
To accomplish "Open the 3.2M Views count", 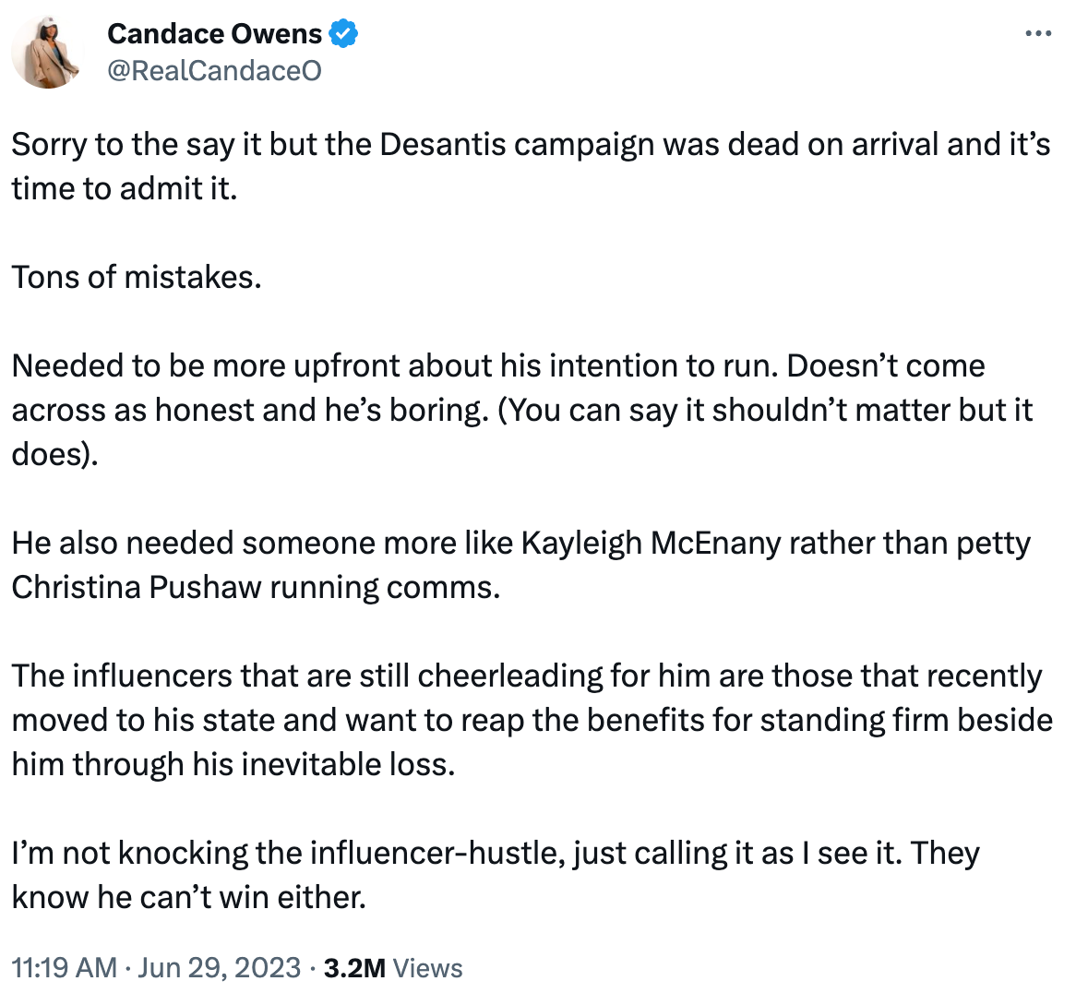I will point(392,967).
